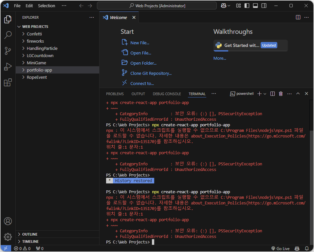This screenshot has width=314, height=252.
Task: Expand the MiniGame folder
Action: pos(57,63)
